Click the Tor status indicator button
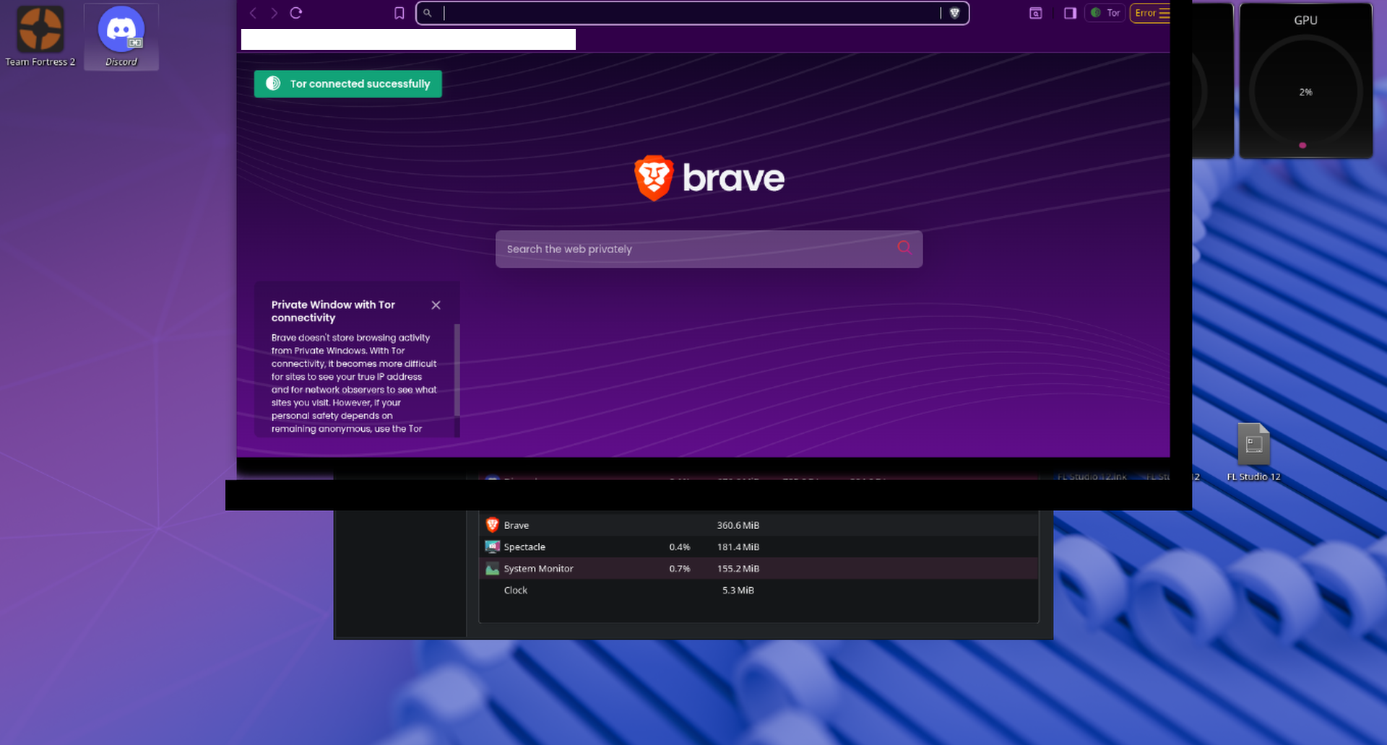This screenshot has height=745, width=1387. pos(1105,13)
